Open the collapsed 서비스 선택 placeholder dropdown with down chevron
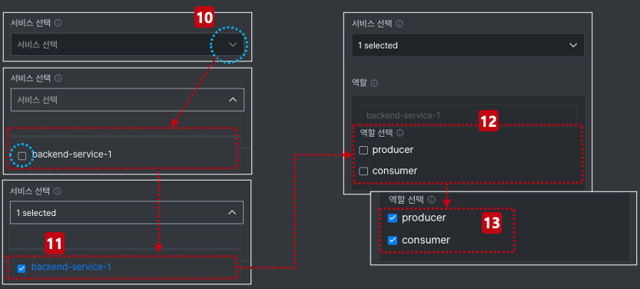 (x=128, y=45)
